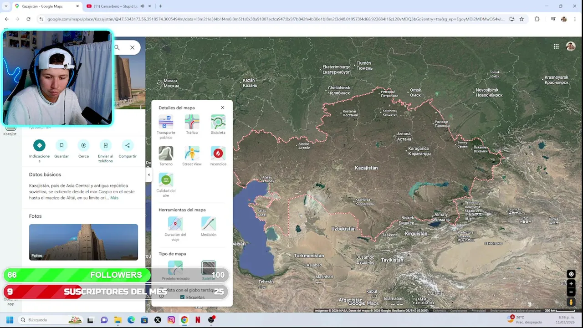The height and width of the screenshot is (328, 583).
Task: Open the Fotos thumbnail
Action: pos(83,242)
